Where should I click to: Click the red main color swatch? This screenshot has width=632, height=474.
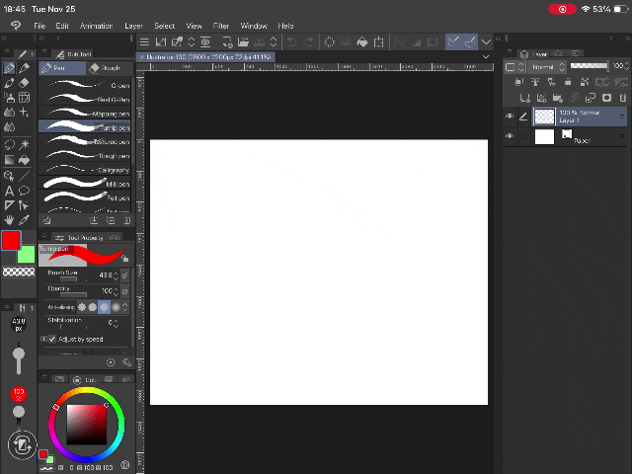pyautogui.click(x=11, y=241)
